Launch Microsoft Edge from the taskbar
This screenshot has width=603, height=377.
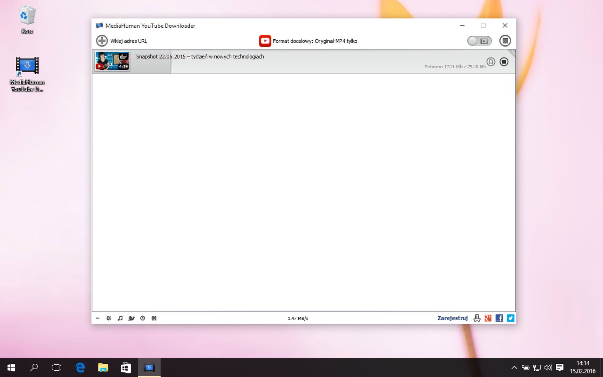click(80, 368)
